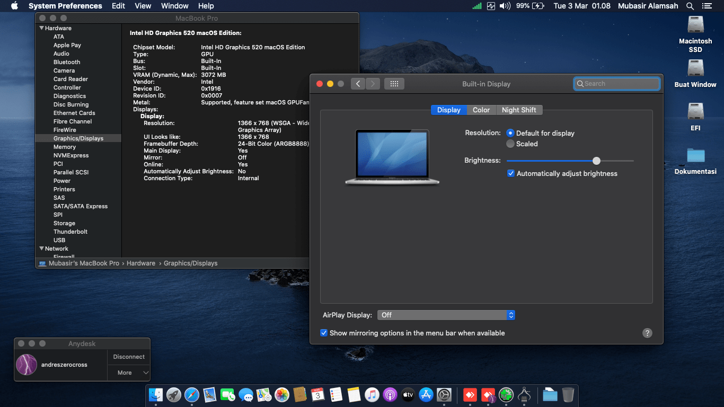This screenshot has width=724, height=407.
Task: Open Spotlight search magnifier in menu bar
Action: click(x=690, y=6)
